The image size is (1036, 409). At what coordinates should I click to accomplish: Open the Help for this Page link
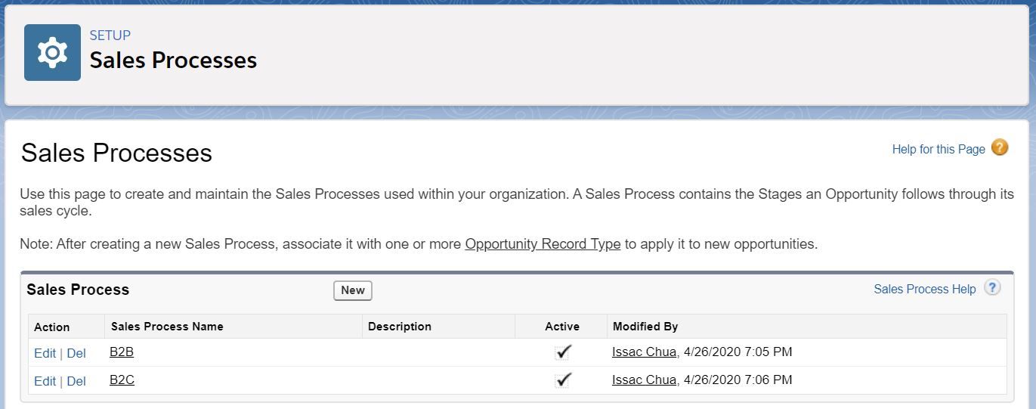[x=938, y=149]
